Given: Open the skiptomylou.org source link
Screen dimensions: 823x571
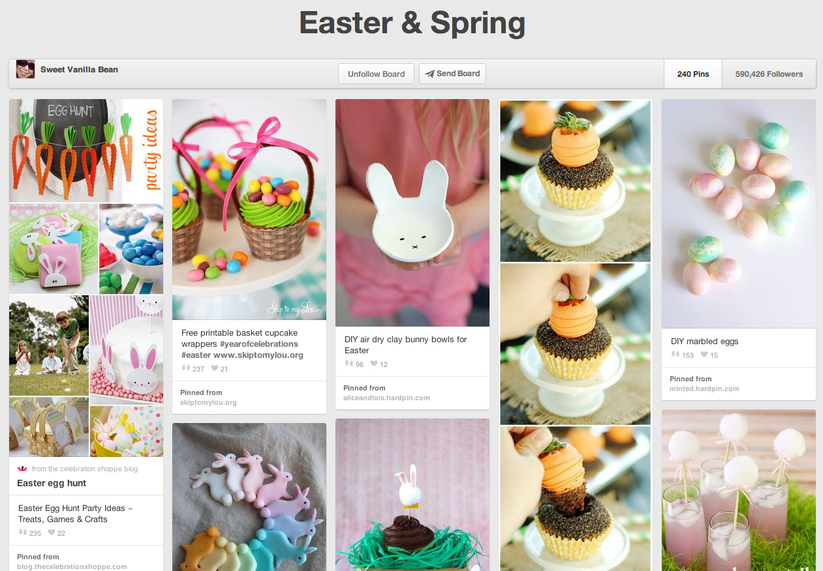Looking at the screenshot, I should tap(208, 402).
